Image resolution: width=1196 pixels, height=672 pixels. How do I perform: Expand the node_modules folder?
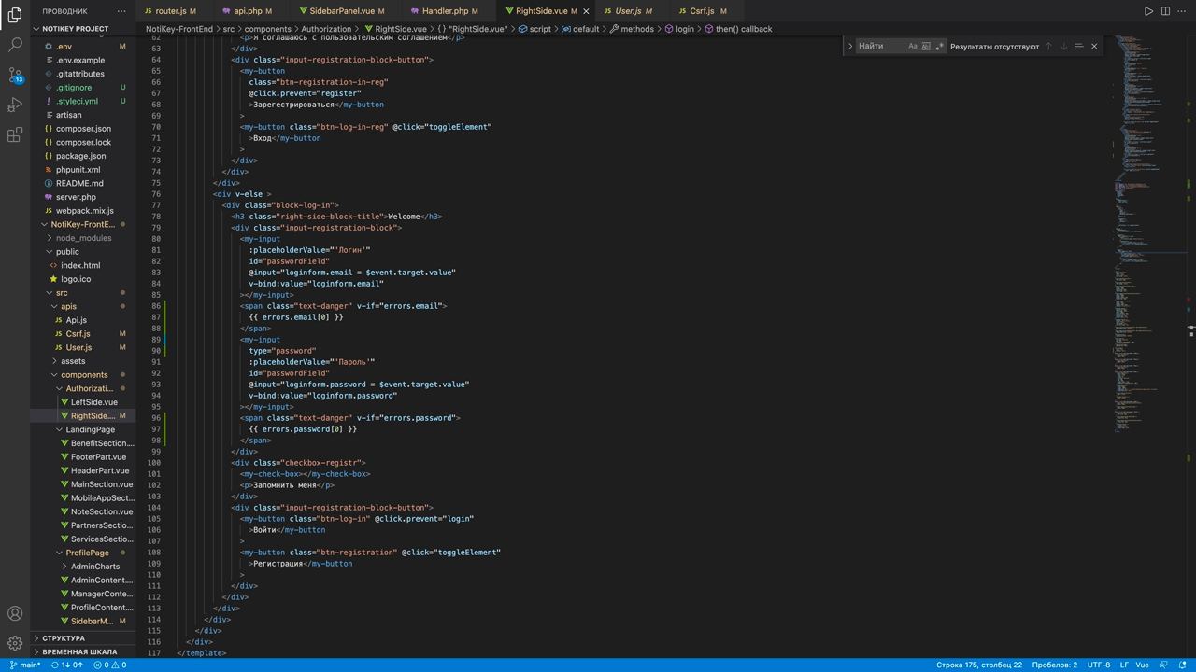click(83, 238)
